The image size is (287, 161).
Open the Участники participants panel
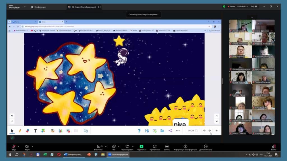tap(98, 147)
